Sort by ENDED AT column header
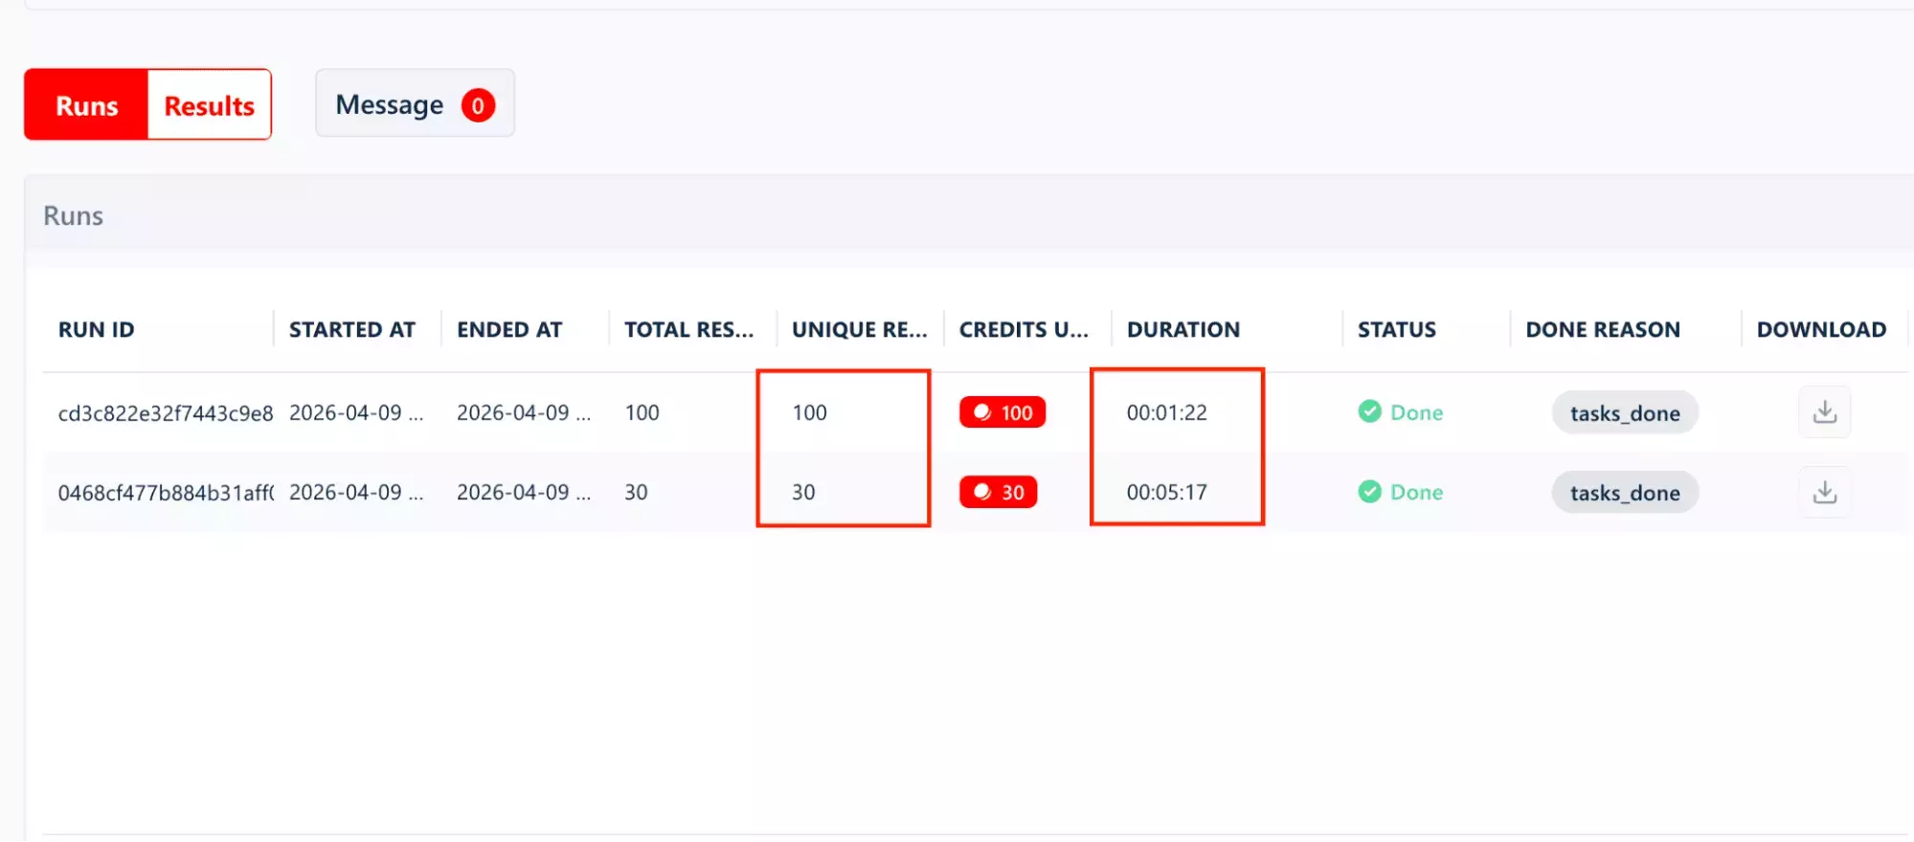Viewport: 1914px width, 842px height. tap(509, 329)
